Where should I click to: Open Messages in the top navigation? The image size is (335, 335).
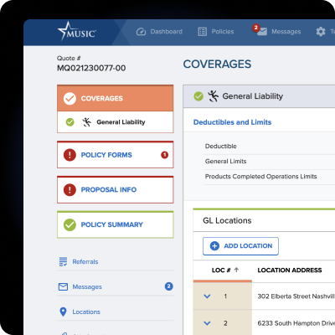click(276, 31)
